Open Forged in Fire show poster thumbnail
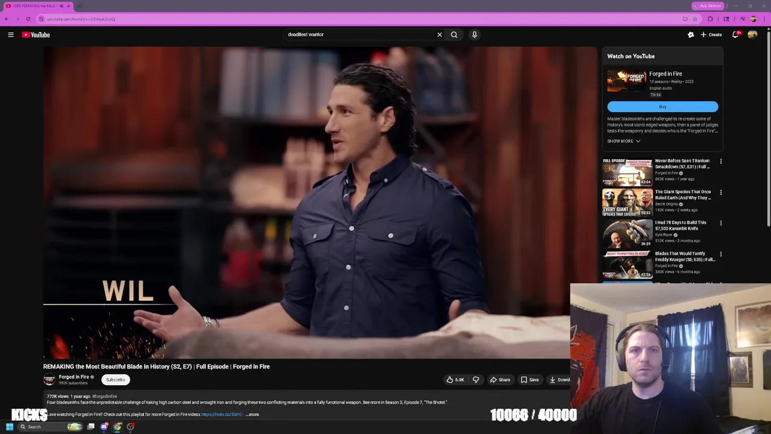771x434 pixels. coord(626,81)
